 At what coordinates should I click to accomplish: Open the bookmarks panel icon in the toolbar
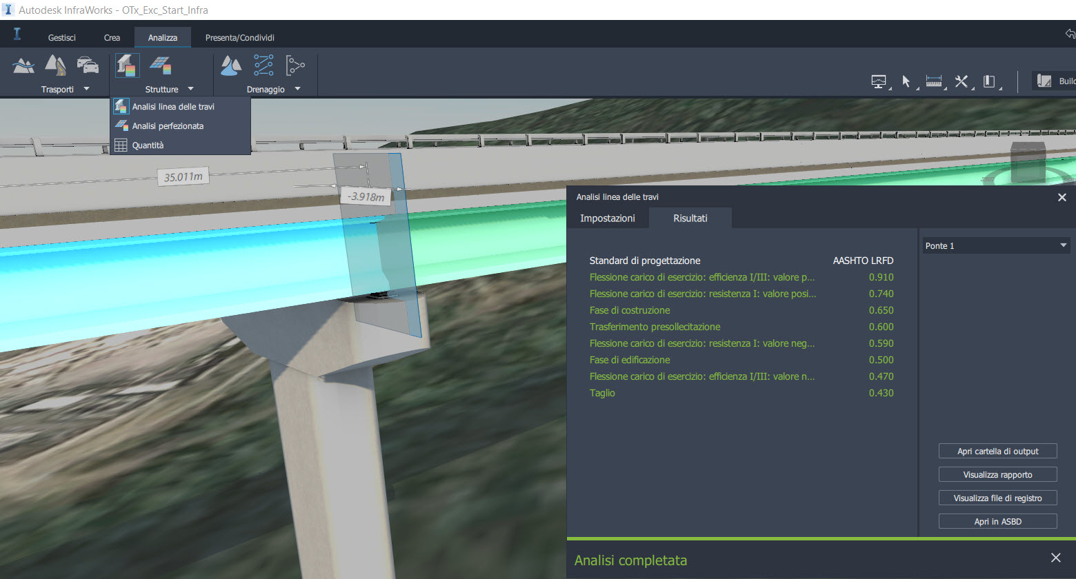(989, 81)
